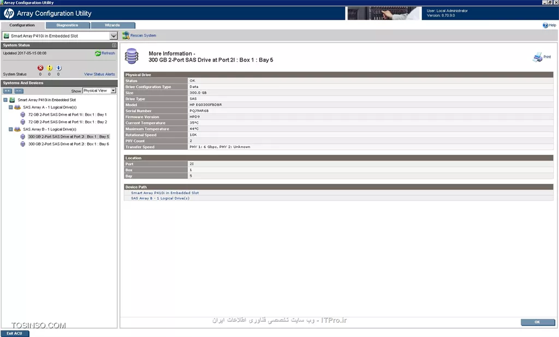Click the serial number value PQJ9AR6B
This screenshot has width=559, height=337.
(199, 111)
